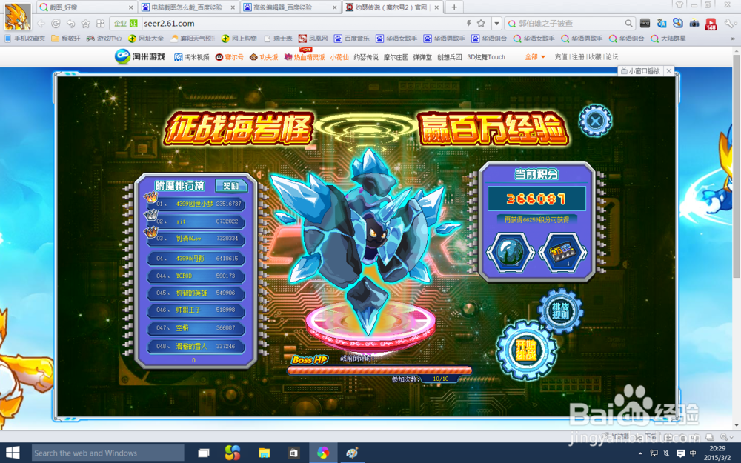This screenshot has width=741, height=463.
Task: Open File Explorer from the taskbar
Action: 264,453
